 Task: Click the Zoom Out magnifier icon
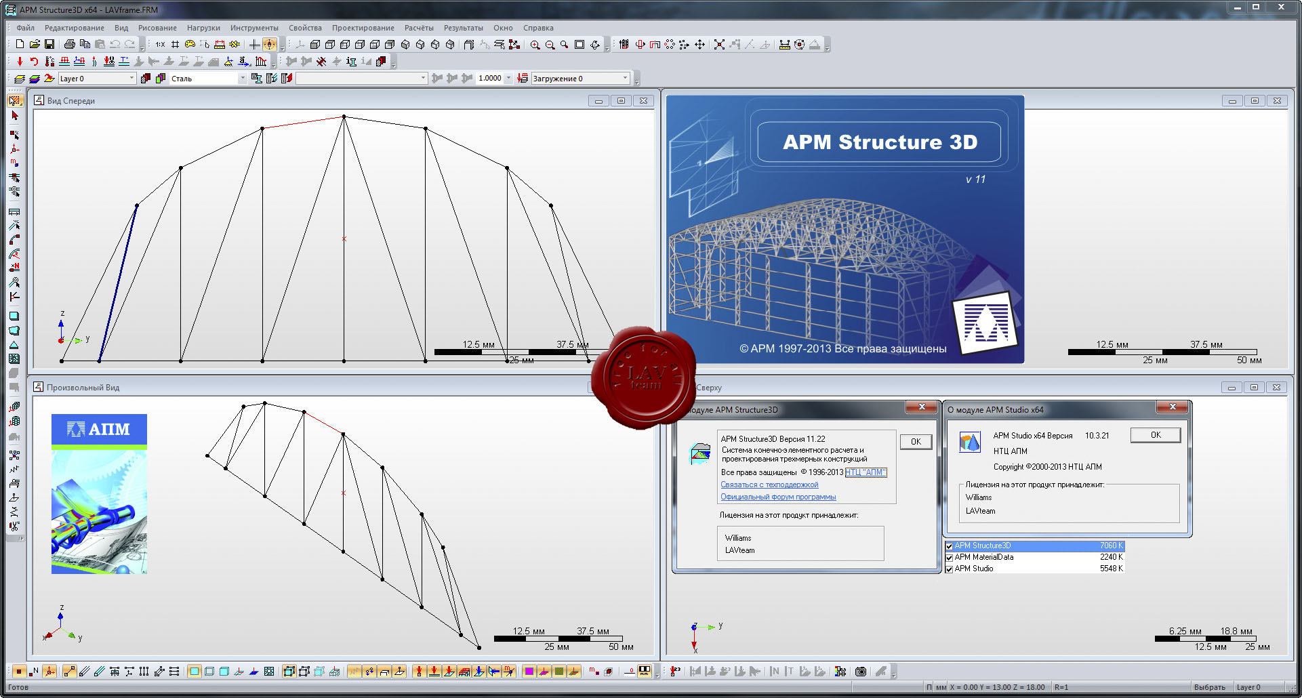tap(550, 45)
